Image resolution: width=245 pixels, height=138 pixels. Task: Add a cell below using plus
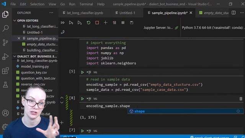pyautogui.click(x=62, y=123)
